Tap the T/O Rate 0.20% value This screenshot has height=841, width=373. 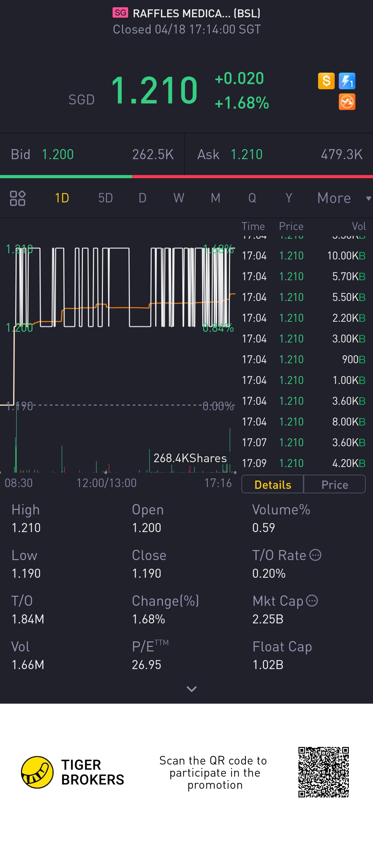click(269, 574)
